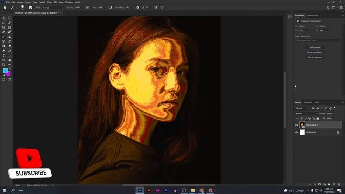Screen dimensions: 345x194
Task: Select the Move tool
Action: [x=4, y=18]
